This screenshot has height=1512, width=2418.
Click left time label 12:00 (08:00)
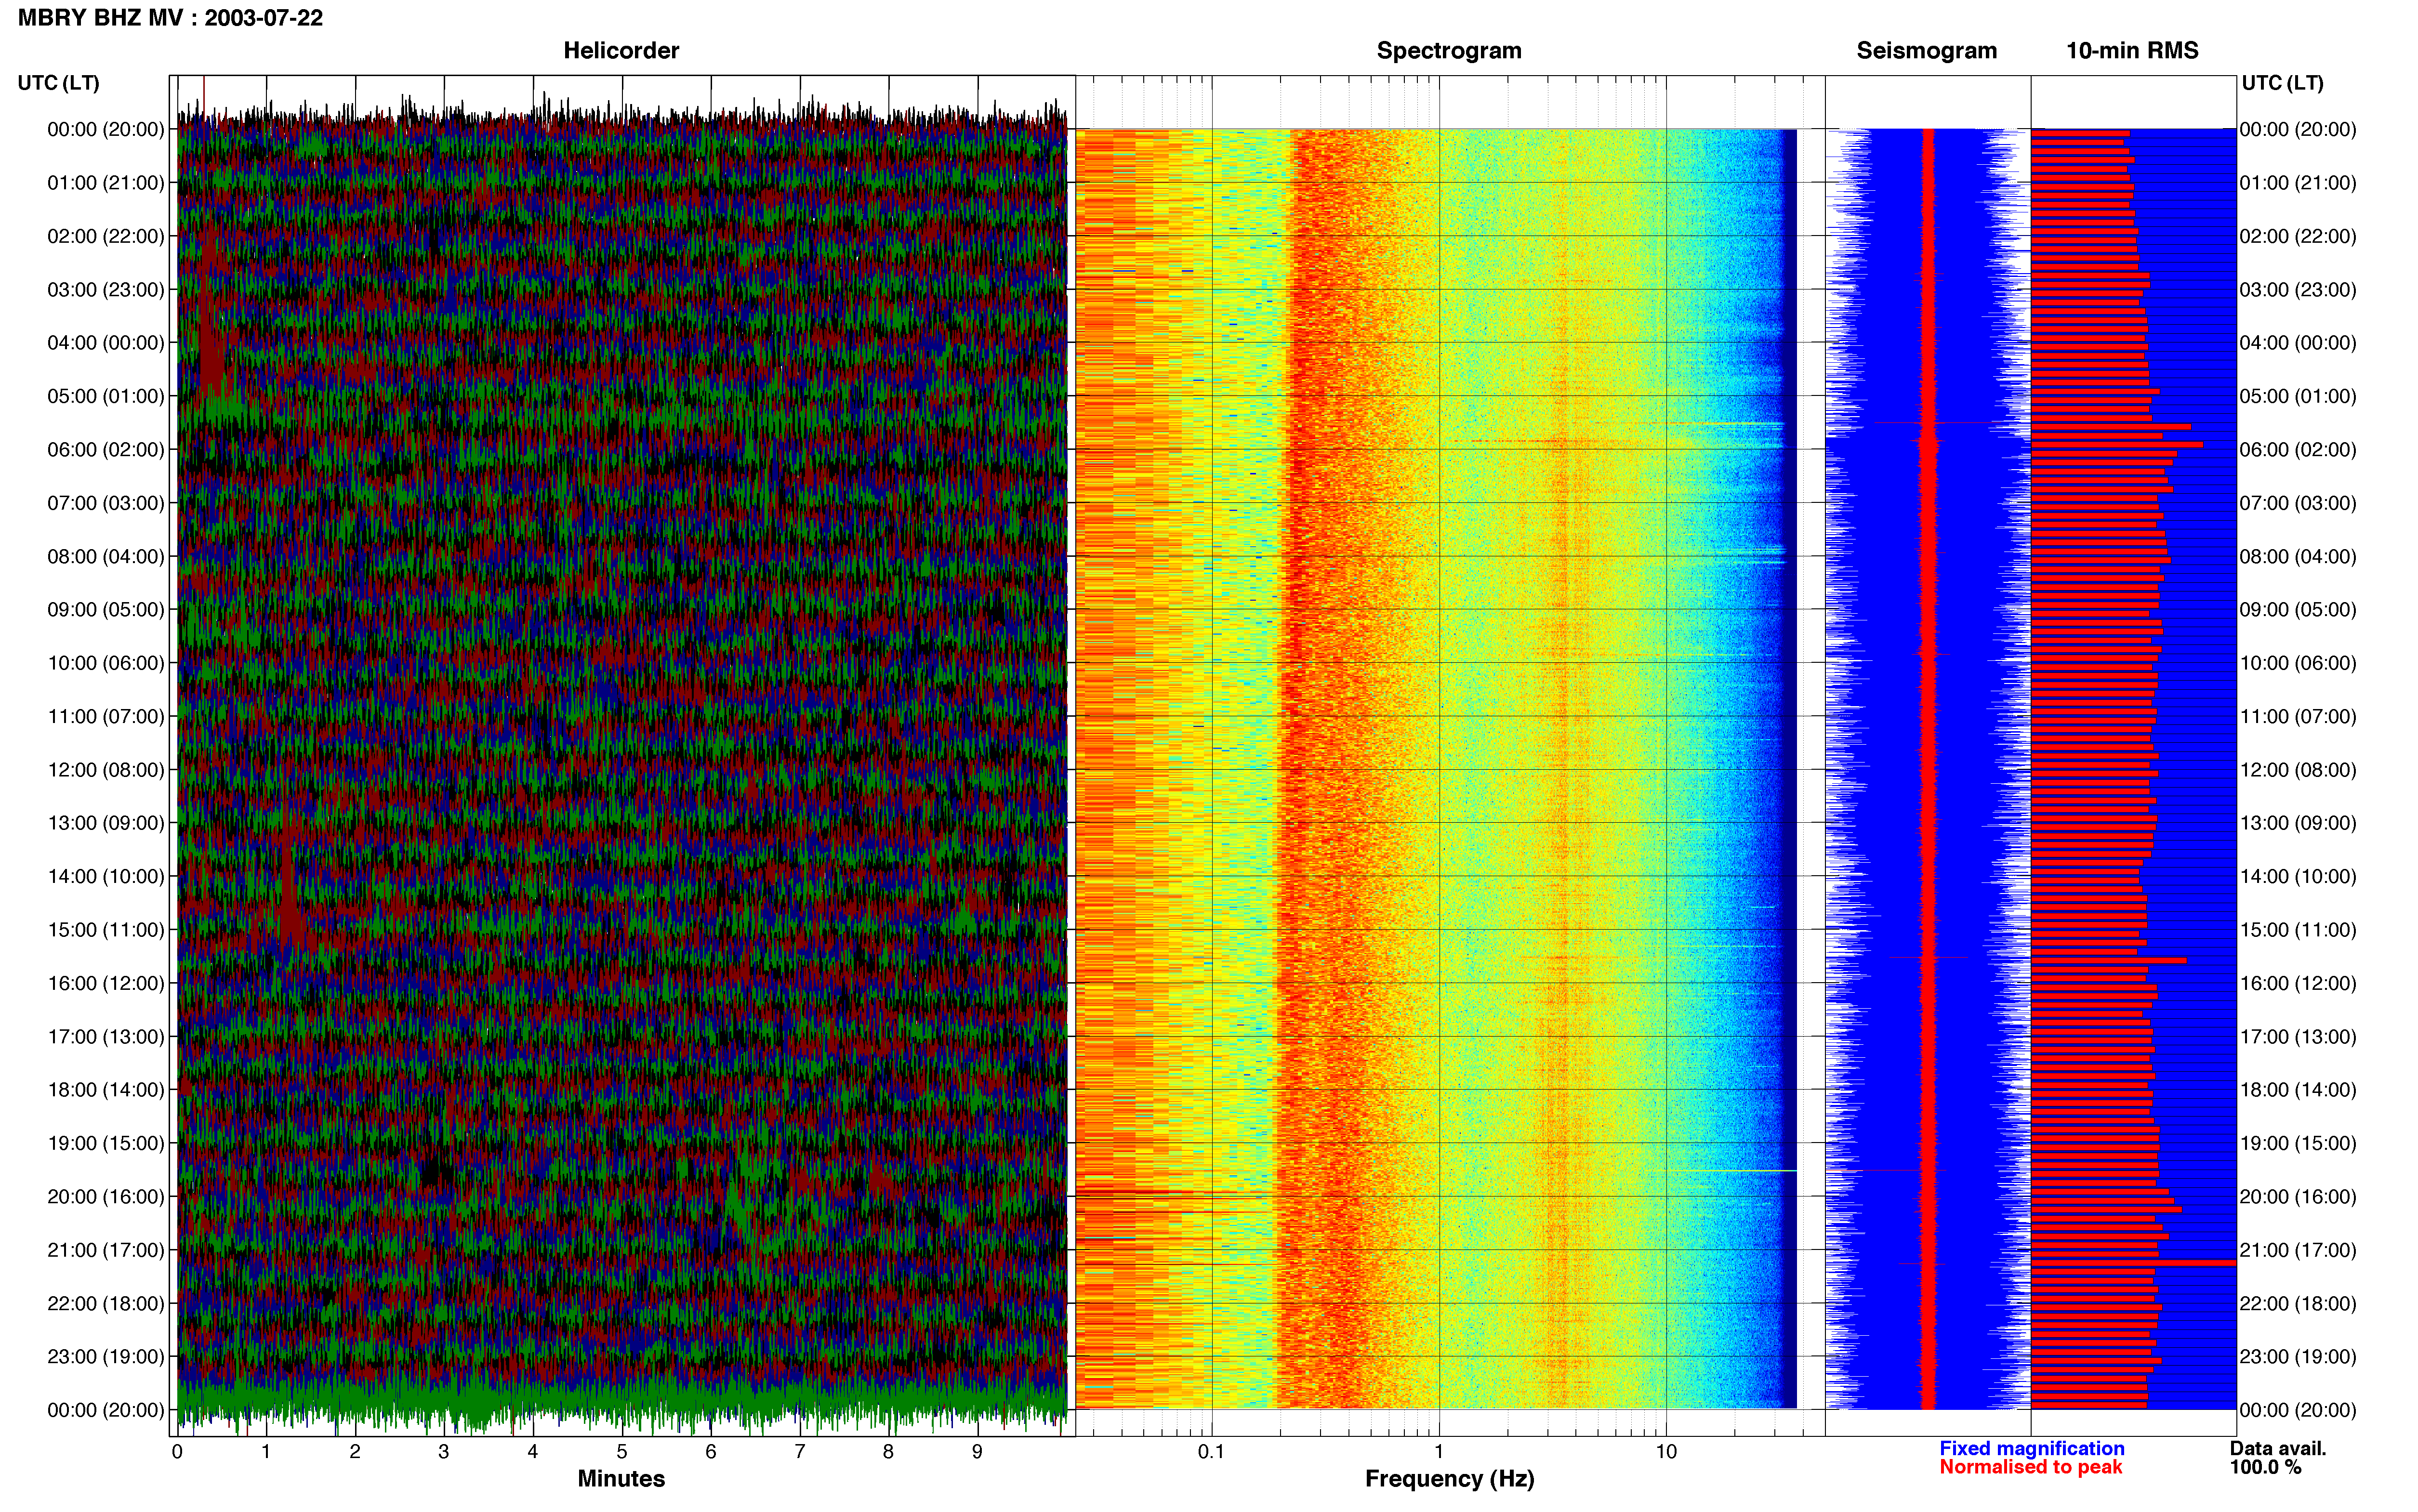click(x=106, y=770)
